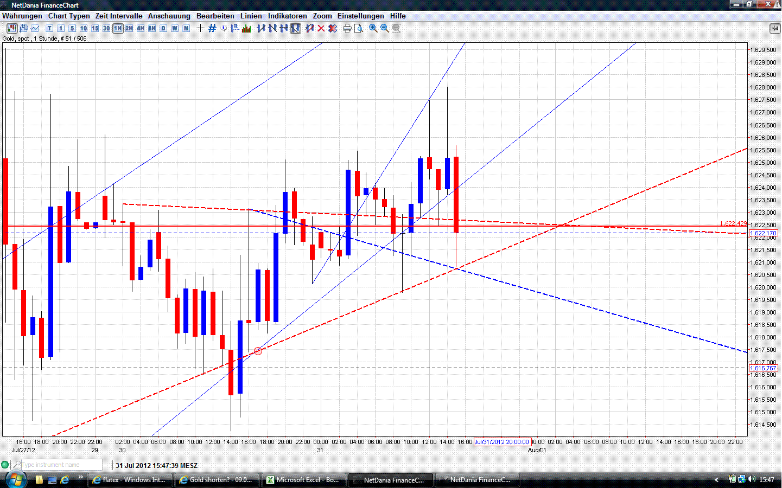Viewport: 782px width, 488px height.
Task: Open the print chart icon
Action: 347,28
